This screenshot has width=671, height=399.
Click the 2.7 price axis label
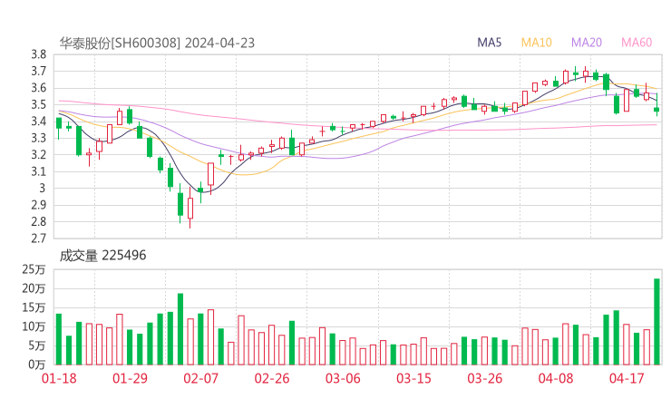(x=38, y=238)
